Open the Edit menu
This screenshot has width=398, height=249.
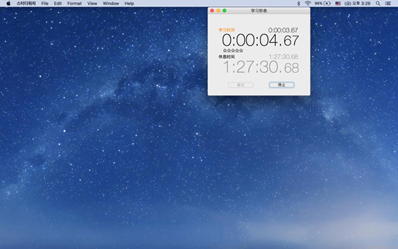(x=58, y=3)
